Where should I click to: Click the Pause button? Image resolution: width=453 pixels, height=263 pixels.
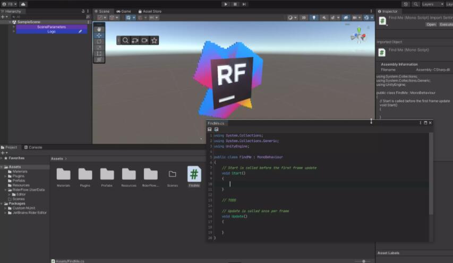(235, 4)
